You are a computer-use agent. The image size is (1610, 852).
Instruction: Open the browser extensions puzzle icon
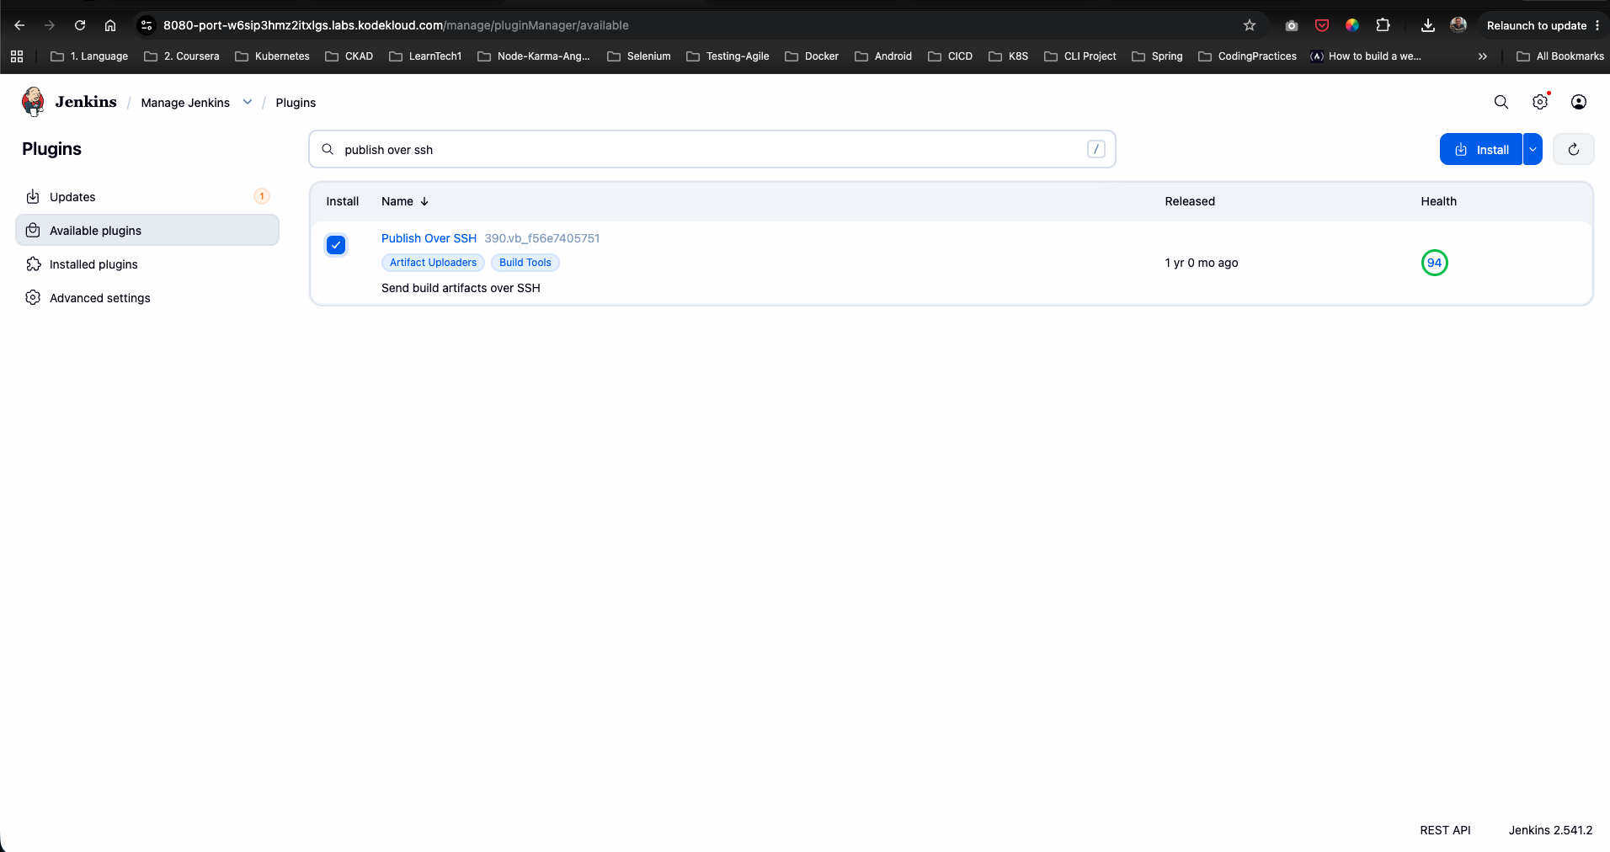(x=1383, y=25)
